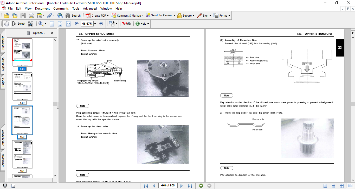The height and width of the screenshot is (189, 355).
Task: Open the Document menu
Action: click(42, 9)
